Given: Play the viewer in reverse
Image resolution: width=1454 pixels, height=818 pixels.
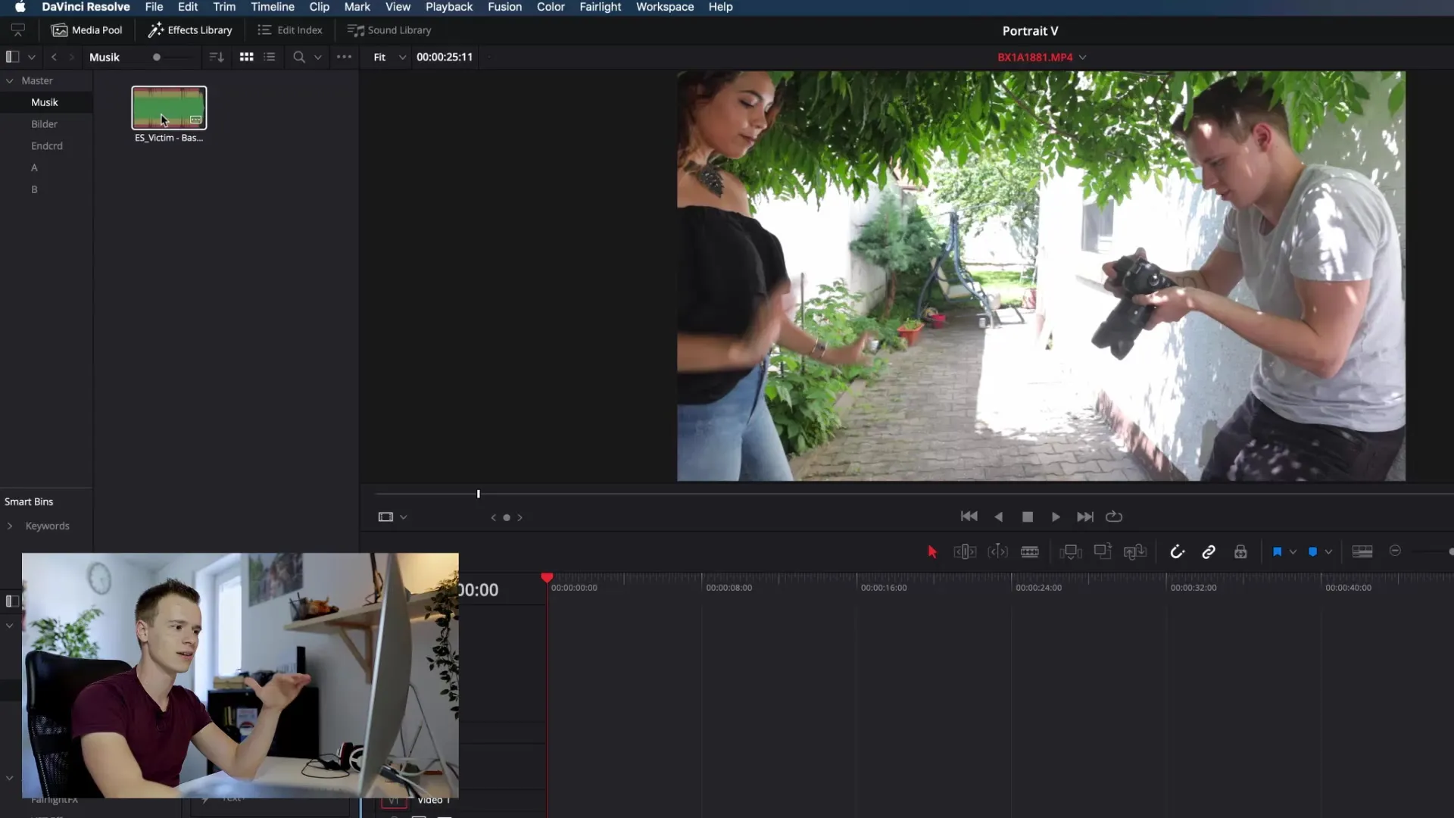Looking at the screenshot, I should (x=998, y=517).
